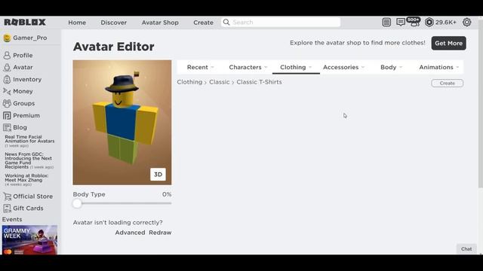Go to Home in top navigation
This screenshot has width=483, height=271.
point(77,23)
